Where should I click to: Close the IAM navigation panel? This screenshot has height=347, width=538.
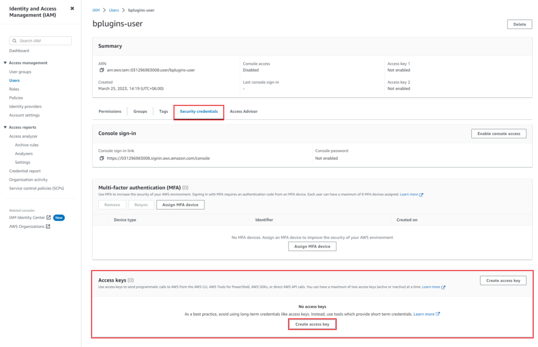point(72,8)
